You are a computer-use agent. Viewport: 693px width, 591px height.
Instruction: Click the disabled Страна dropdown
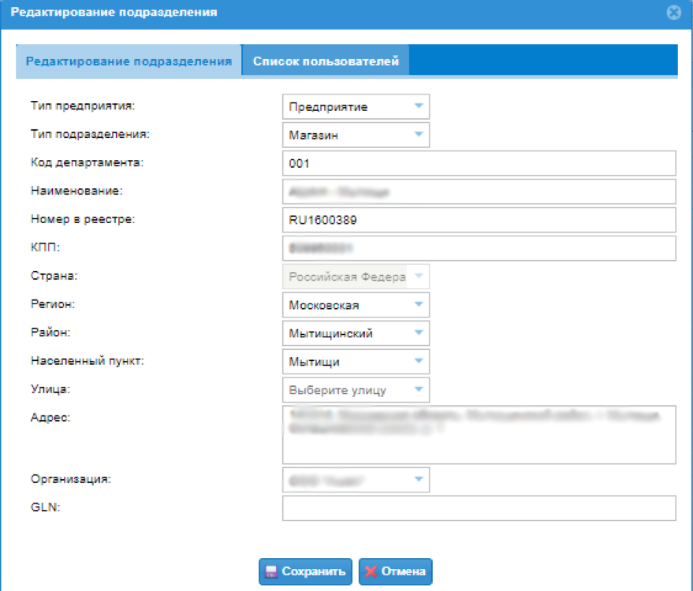[x=356, y=277]
